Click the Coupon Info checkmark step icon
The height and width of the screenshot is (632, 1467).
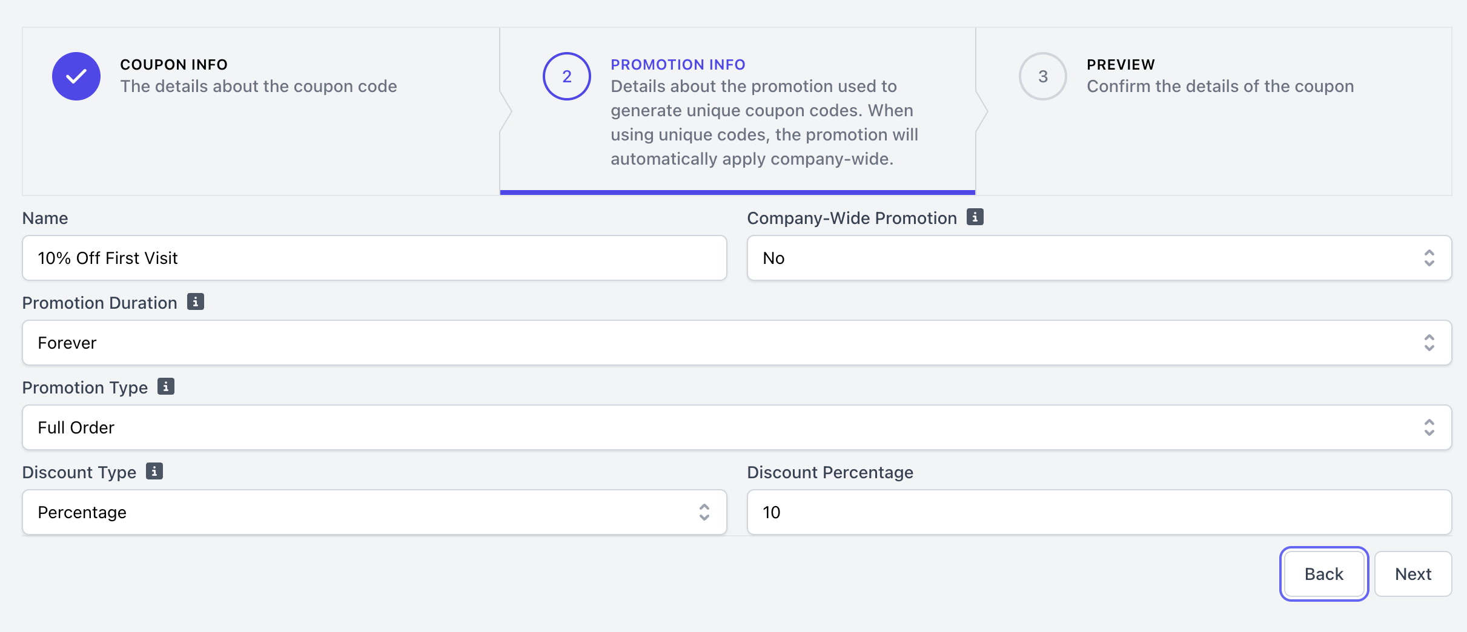coord(76,76)
